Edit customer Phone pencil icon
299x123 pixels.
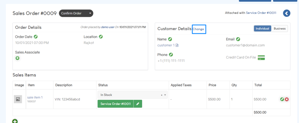click(x=171, y=55)
